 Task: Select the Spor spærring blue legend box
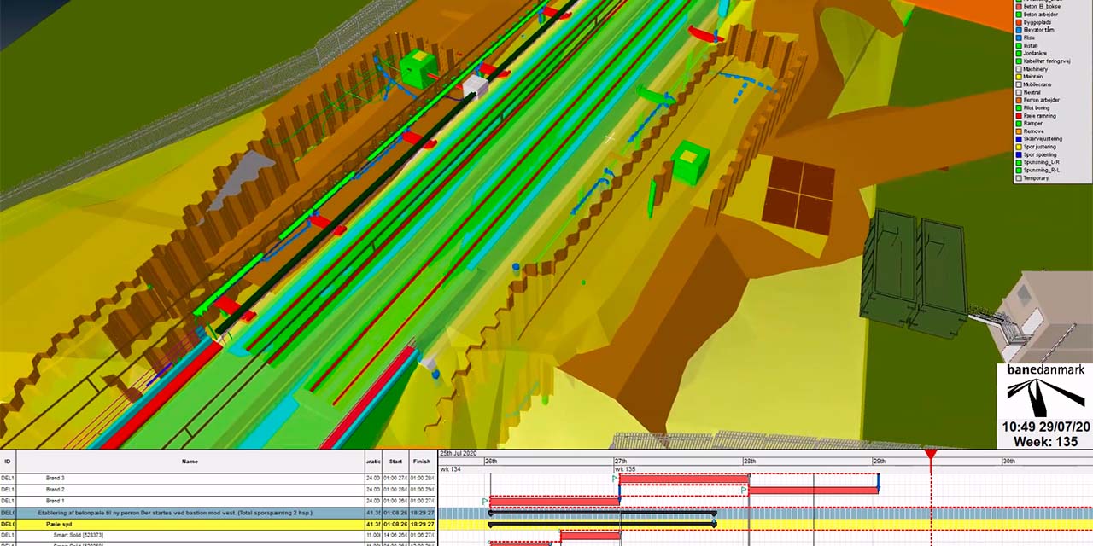pos(1018,154)
